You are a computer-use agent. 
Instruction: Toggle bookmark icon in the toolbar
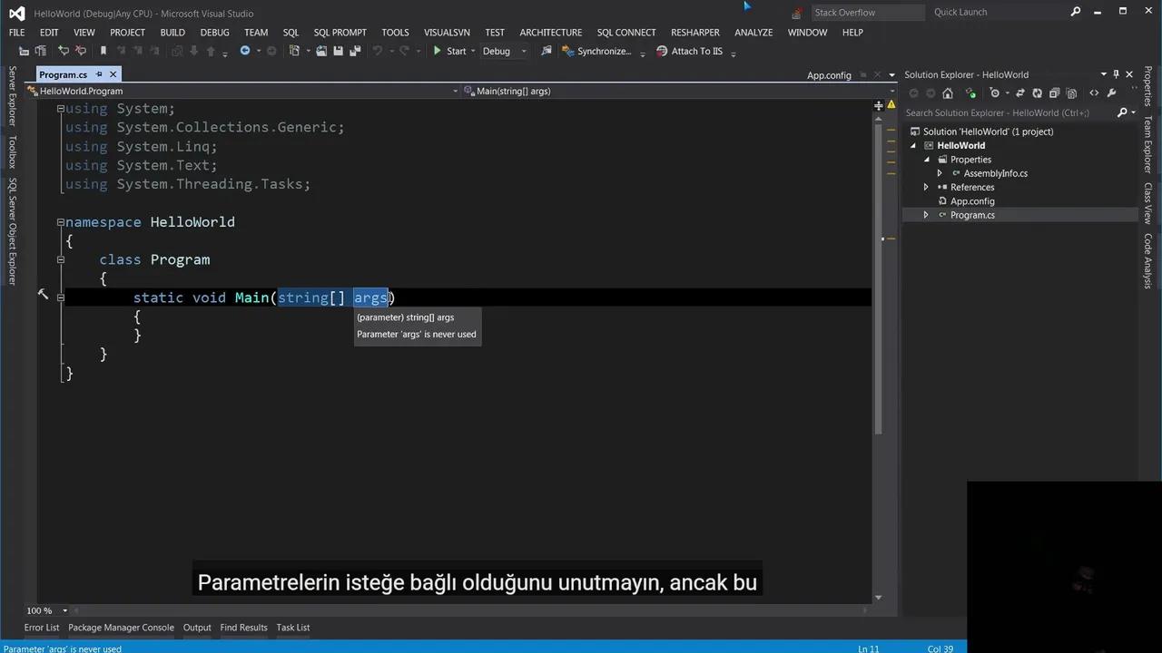[103, 51]
